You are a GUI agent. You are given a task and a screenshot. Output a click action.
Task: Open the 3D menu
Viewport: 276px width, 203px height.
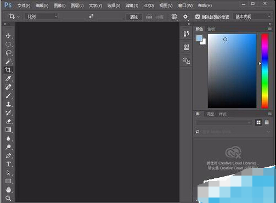point(149,5)
